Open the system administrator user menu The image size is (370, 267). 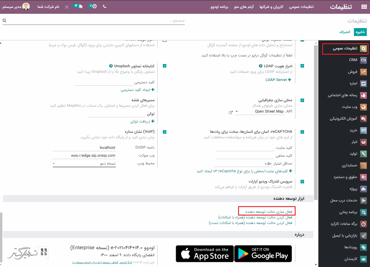pyautogui.click(x=16, y=6)
